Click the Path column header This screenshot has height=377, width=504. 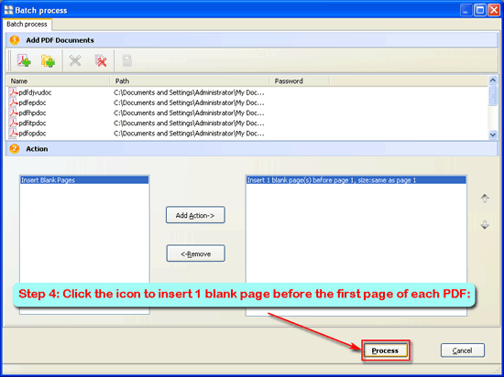pos(190,81)
